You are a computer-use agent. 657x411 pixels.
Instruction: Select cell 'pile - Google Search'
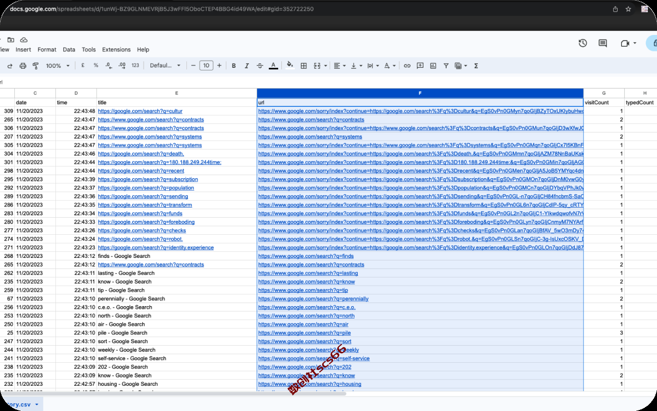coord(177,333)
